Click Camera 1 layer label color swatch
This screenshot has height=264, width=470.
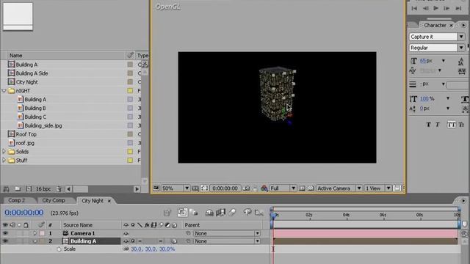43,233
